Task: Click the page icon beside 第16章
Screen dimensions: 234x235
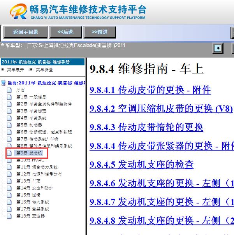Action: (9, 202)
